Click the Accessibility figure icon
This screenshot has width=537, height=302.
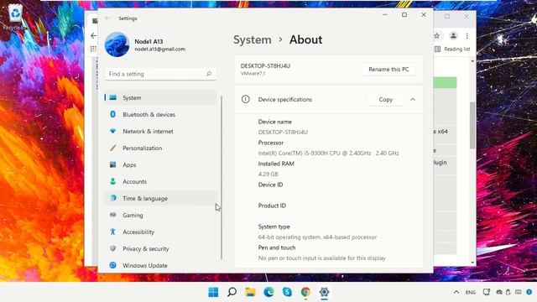112,232
